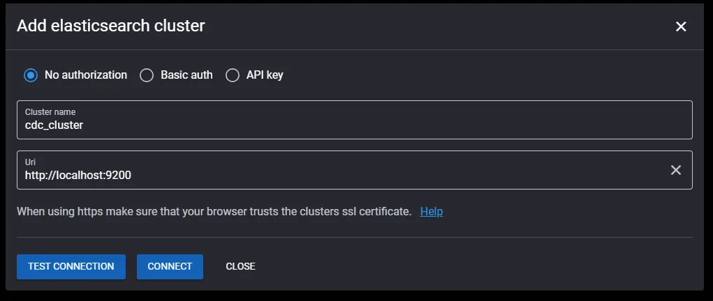Click the "Add elasticsearch cluster" dialog title
This screenshot has width=713, height=301.
click(111, 26)
